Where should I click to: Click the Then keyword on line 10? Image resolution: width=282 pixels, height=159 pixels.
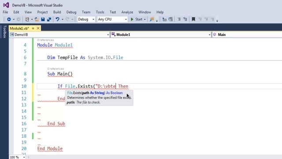[x=123, y=86]
